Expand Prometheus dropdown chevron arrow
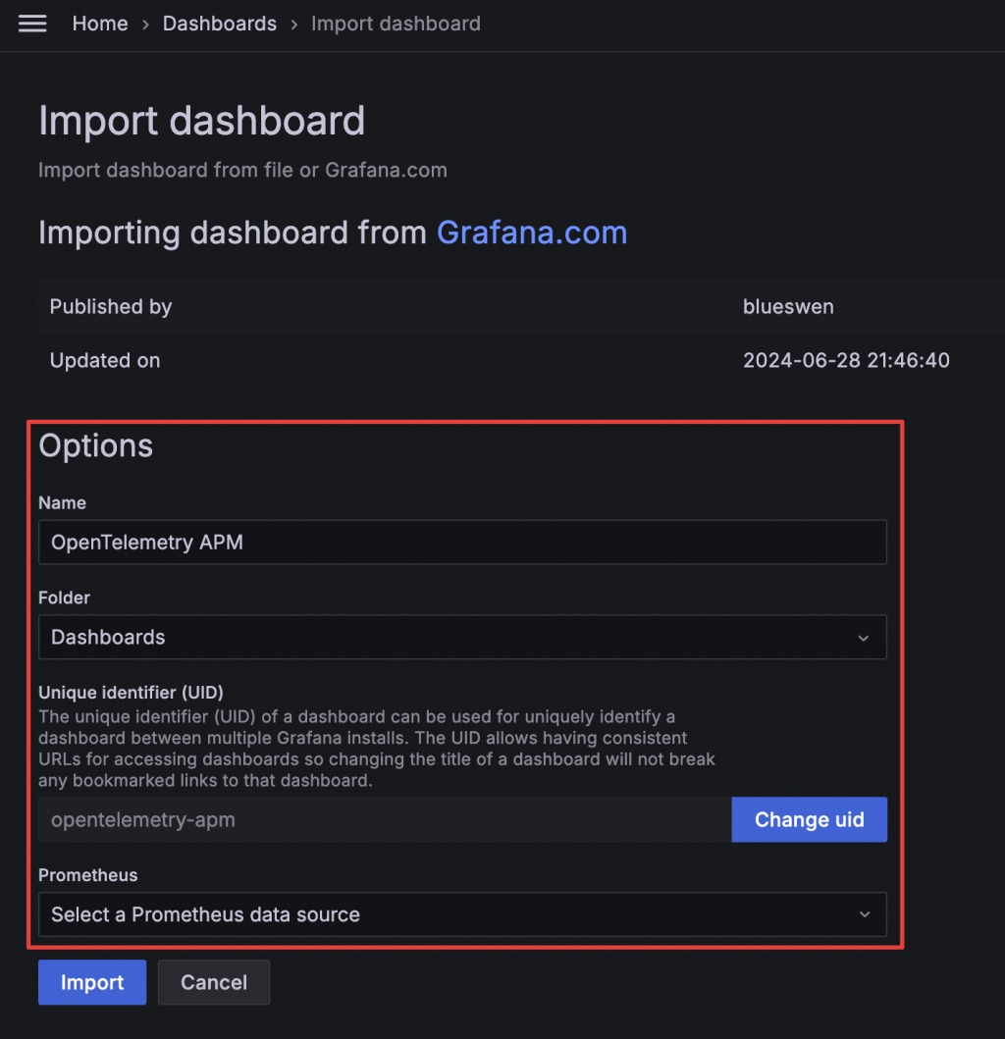Screen dimensions: 1005x1039 tap(865, 914)
